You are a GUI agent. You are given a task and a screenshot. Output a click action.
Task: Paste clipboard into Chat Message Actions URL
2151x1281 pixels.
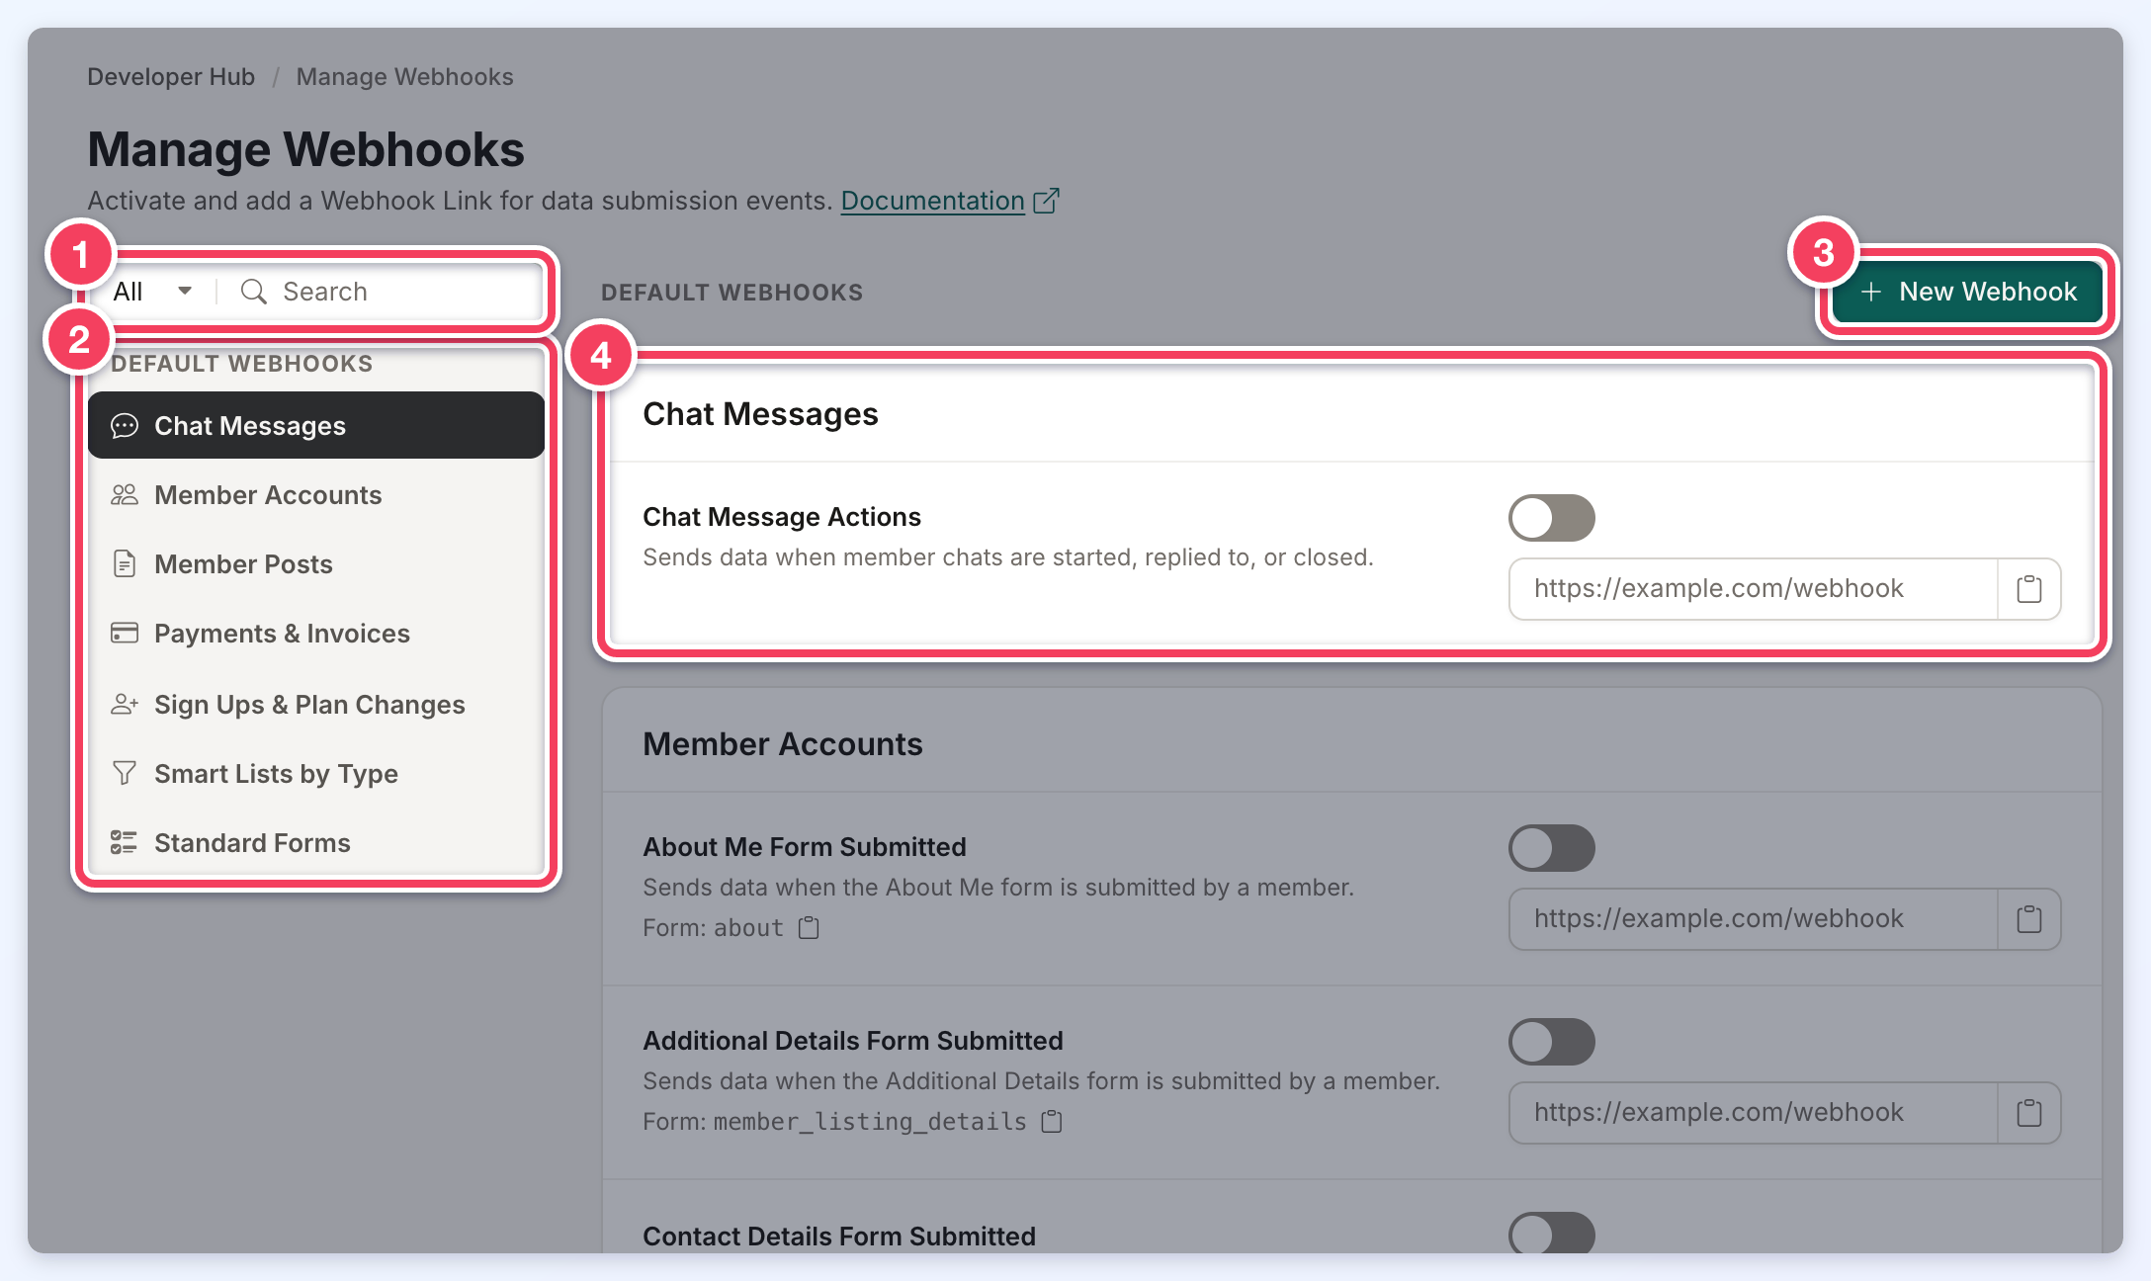click(2029, 589)
